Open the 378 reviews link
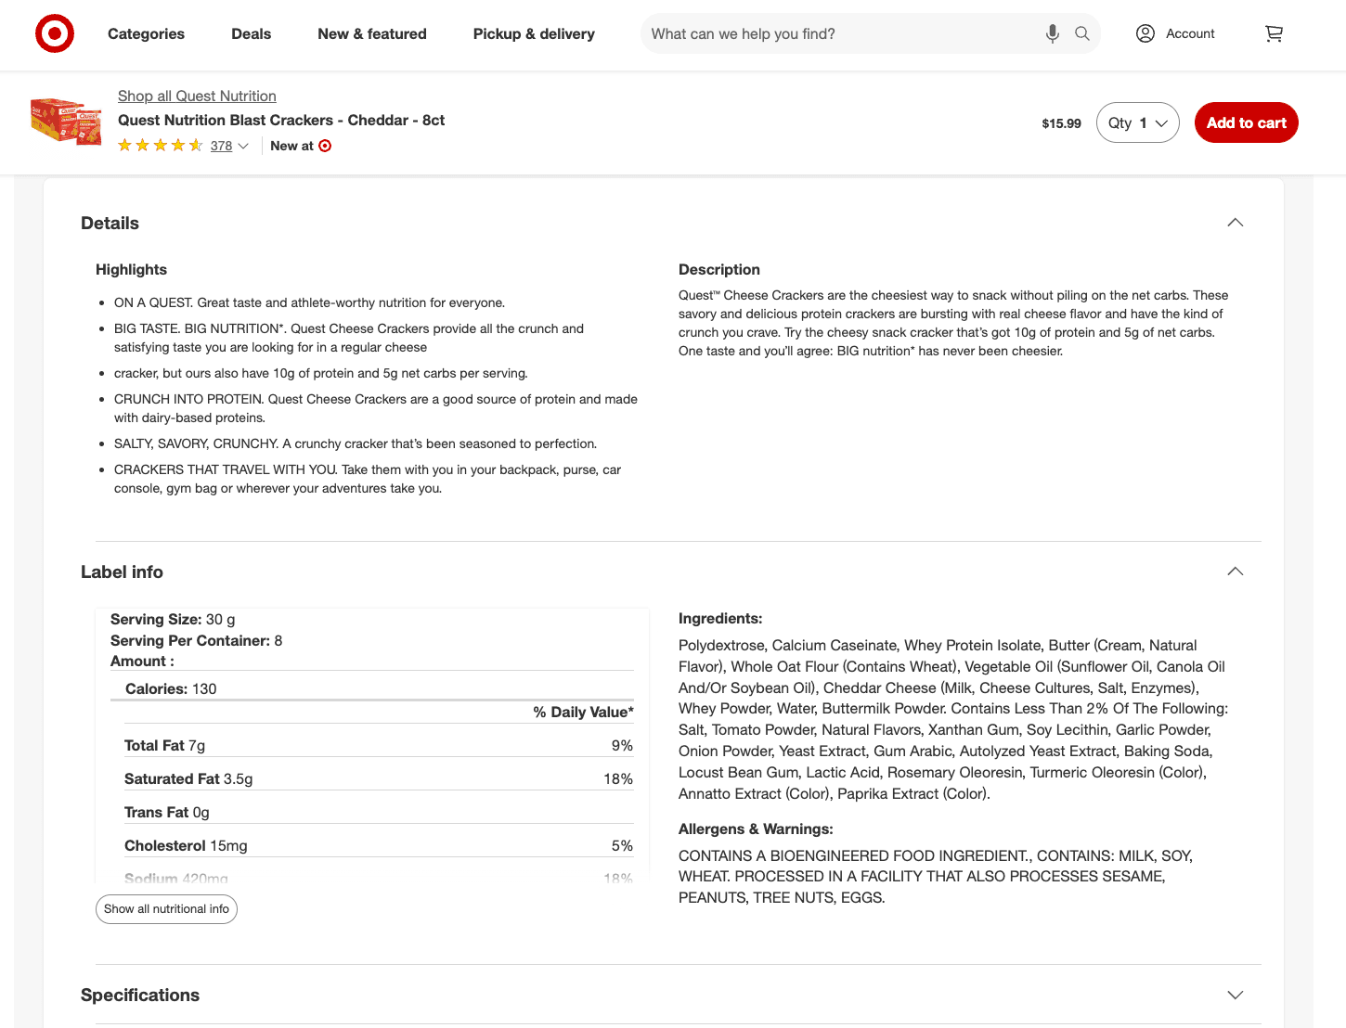 pos(221,146)
